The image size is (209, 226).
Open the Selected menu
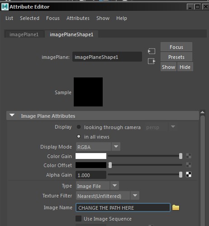(x=29, y=18)
